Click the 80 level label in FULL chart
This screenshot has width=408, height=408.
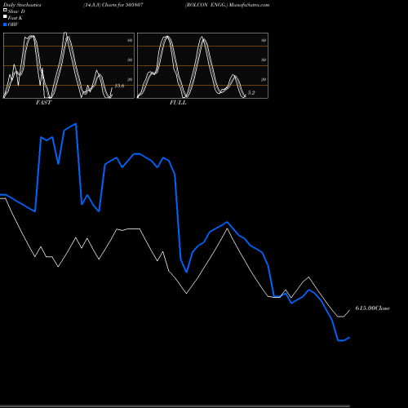264,40
